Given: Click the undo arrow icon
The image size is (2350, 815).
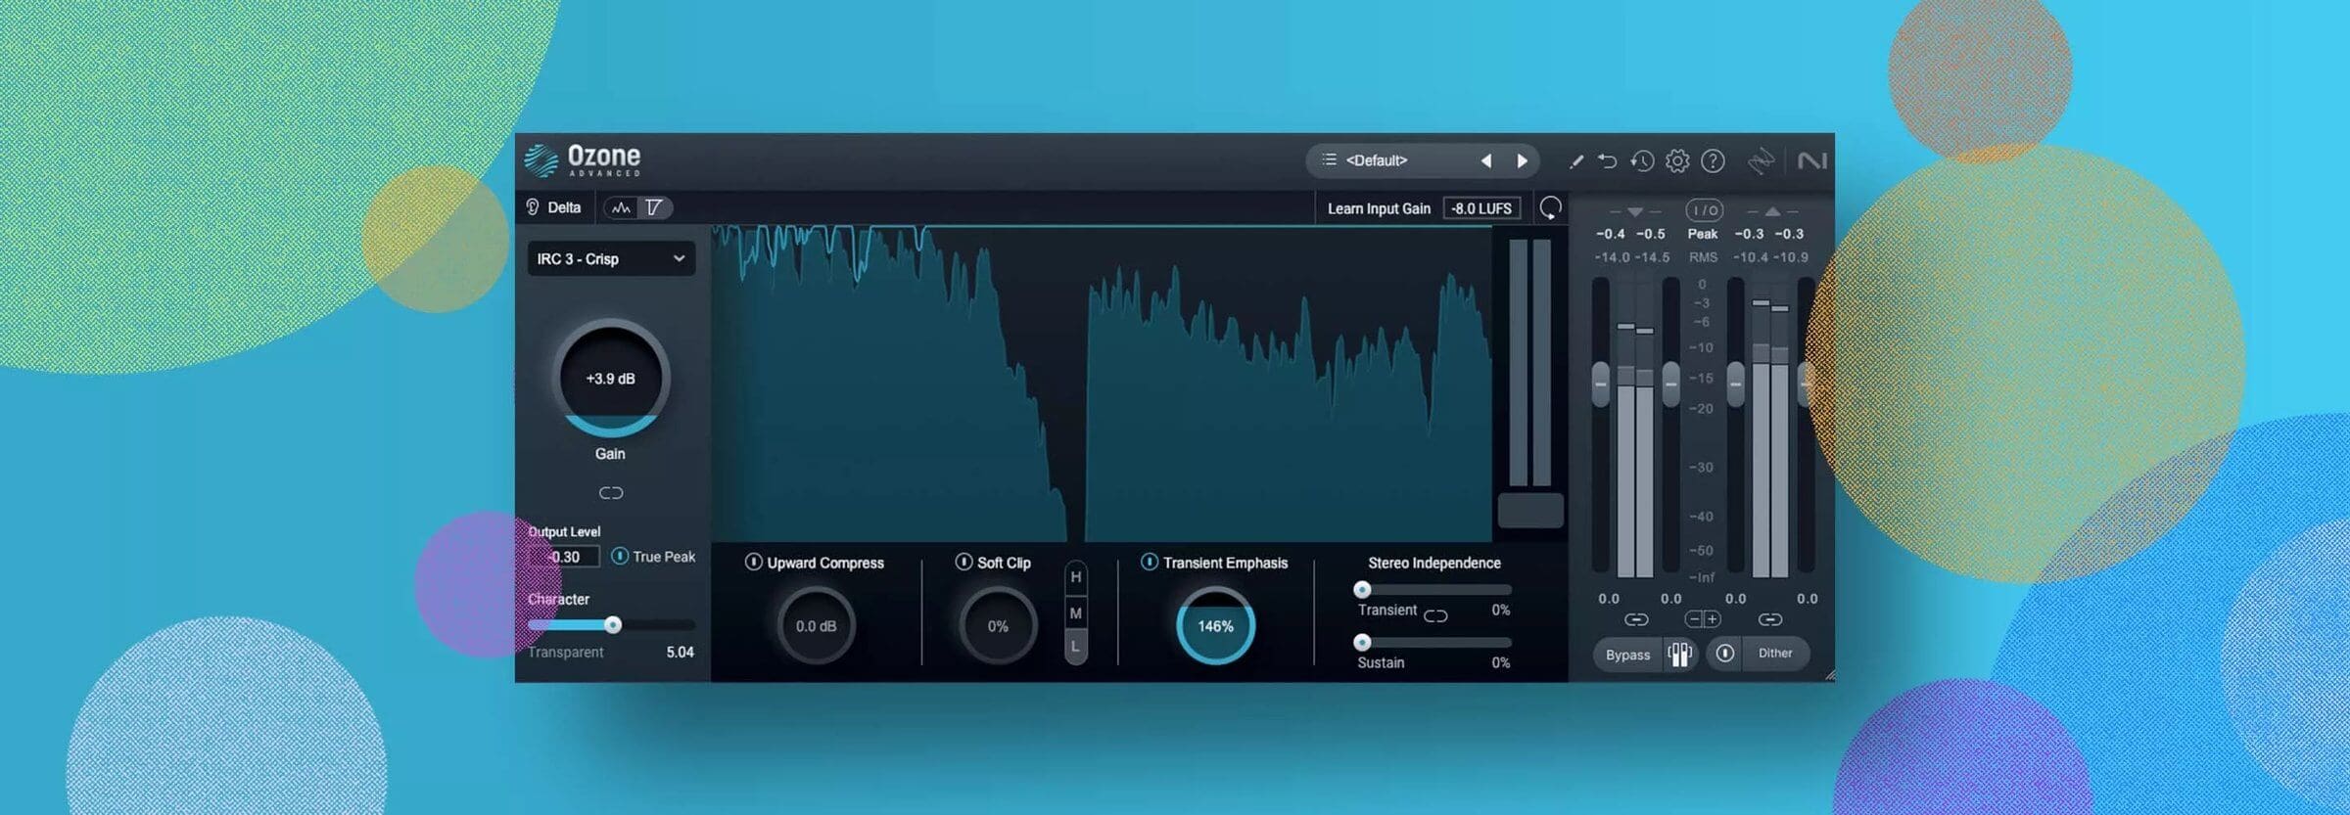Looking at the screenshot, I should pos(1608,160).
